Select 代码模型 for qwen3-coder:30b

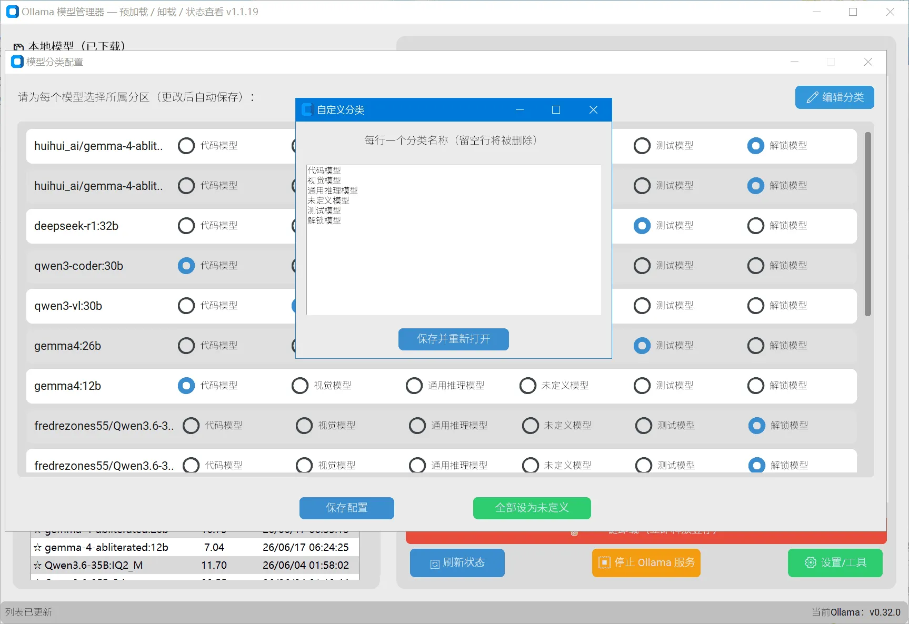pyautogui.click(x=186, y=266)
